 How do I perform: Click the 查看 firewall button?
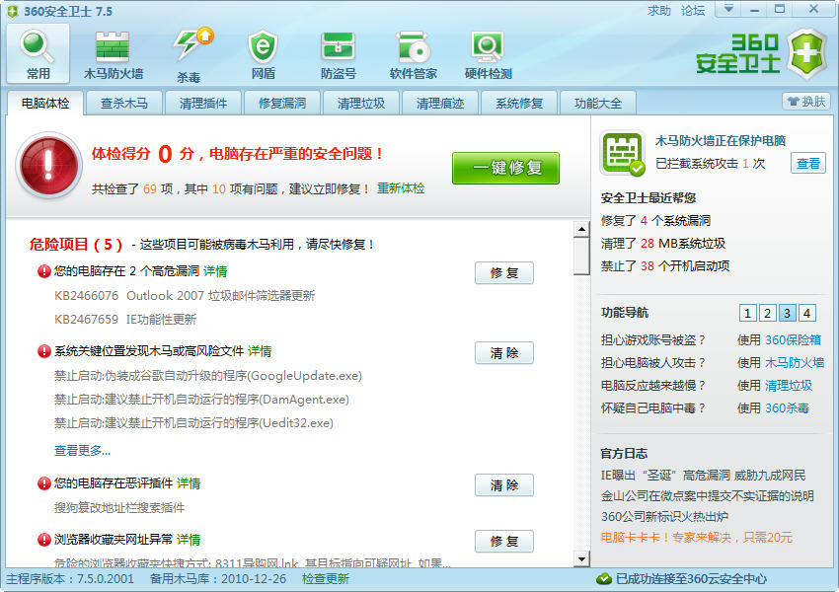[x=808, y=163]
